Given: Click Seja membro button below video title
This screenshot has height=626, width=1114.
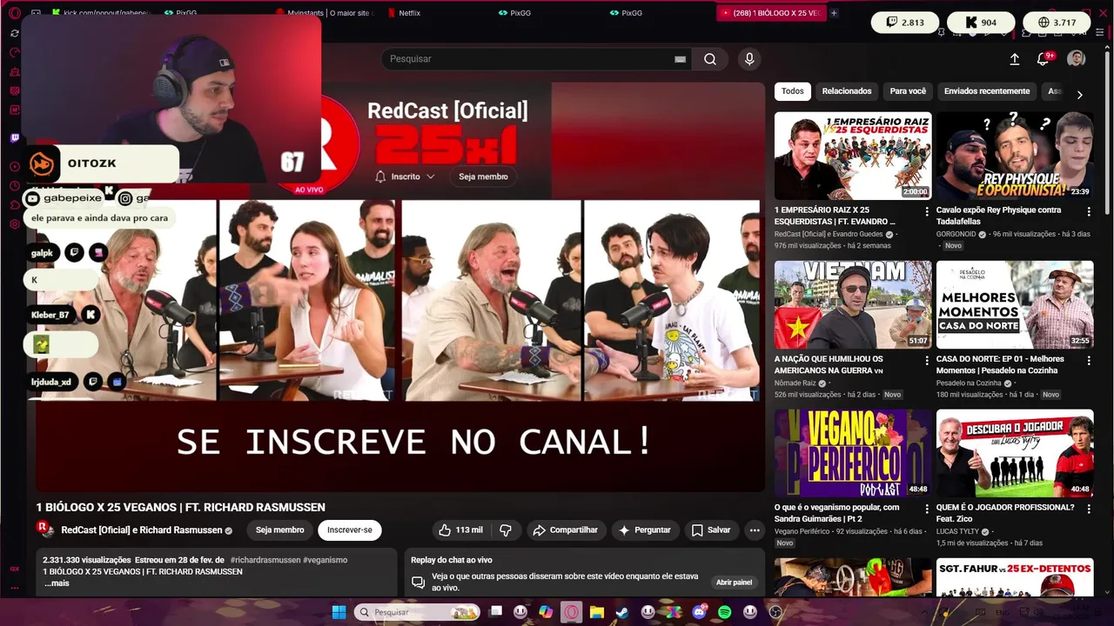Looking at the screenshot, I should 280,530.
